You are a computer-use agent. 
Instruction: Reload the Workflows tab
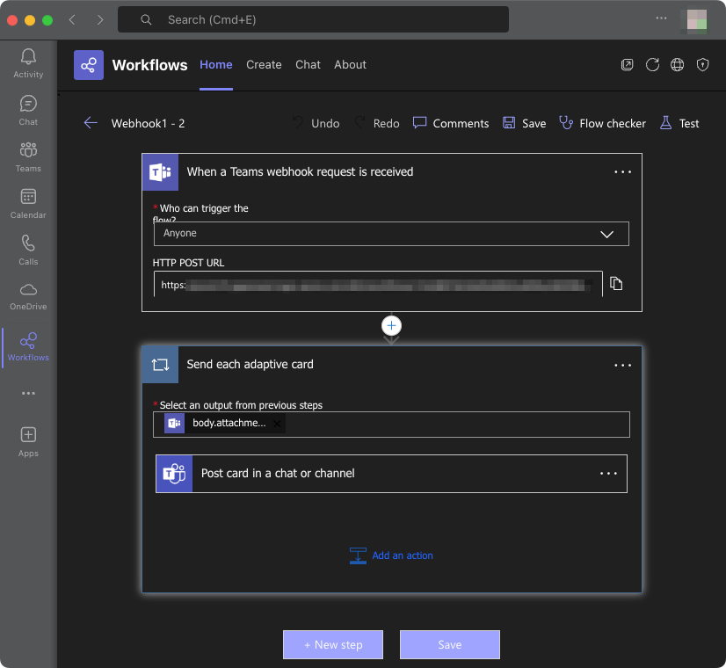click(652, 65)
